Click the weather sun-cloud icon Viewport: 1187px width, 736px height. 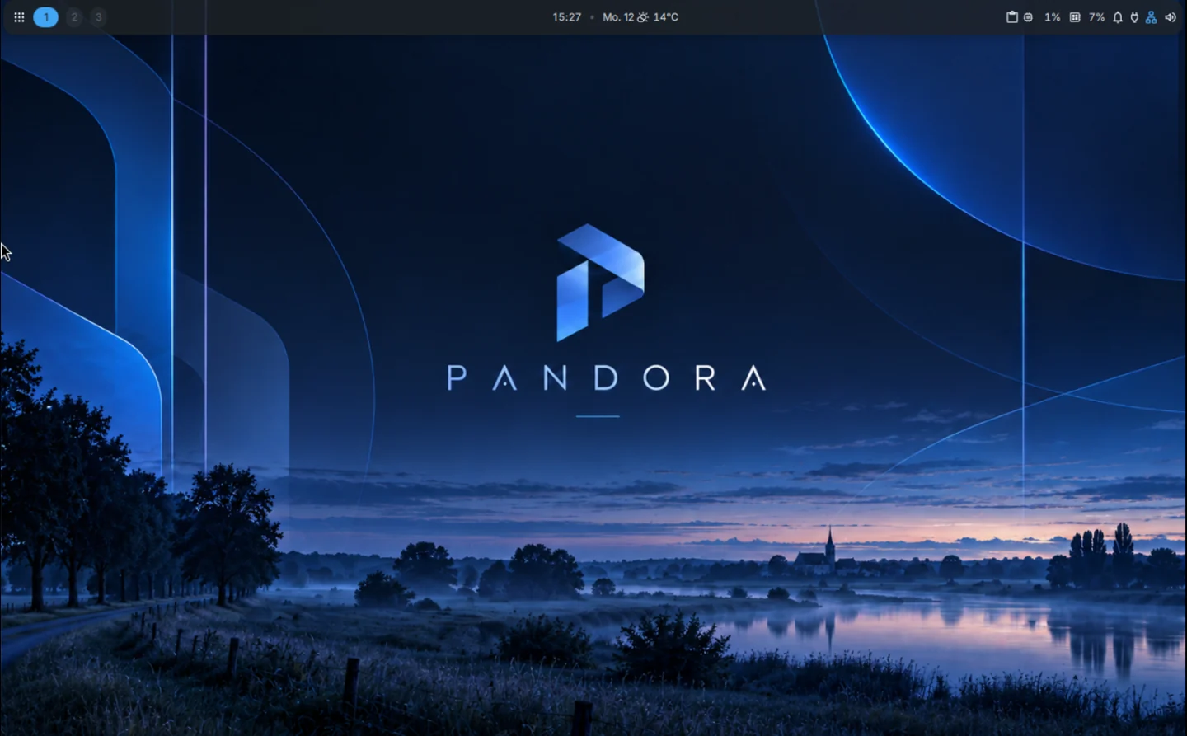tap(643, 16)
